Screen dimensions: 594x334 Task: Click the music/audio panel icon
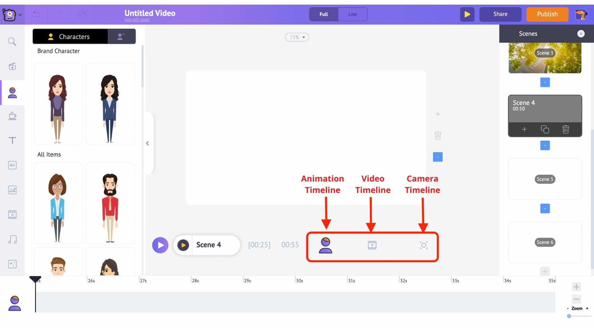point(12,239)
